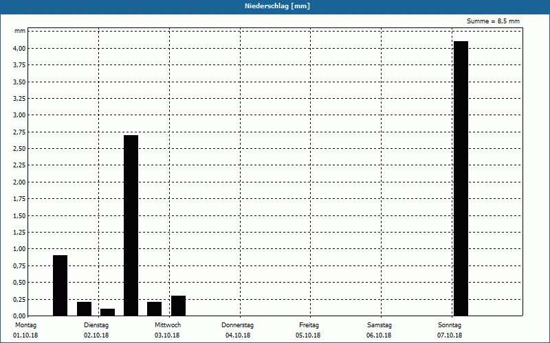
Task: Click the 0,30 mm bar on Mittwoch
Action: [x=178, y=306]
